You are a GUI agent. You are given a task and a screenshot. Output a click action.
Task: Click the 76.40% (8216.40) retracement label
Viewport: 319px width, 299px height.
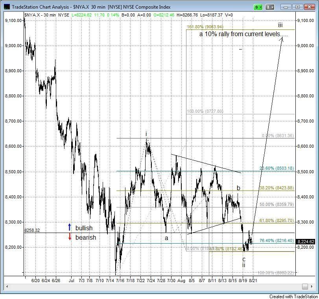(276, 240)
